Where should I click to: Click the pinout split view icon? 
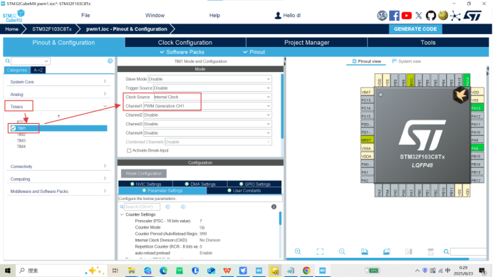point(409,251)
